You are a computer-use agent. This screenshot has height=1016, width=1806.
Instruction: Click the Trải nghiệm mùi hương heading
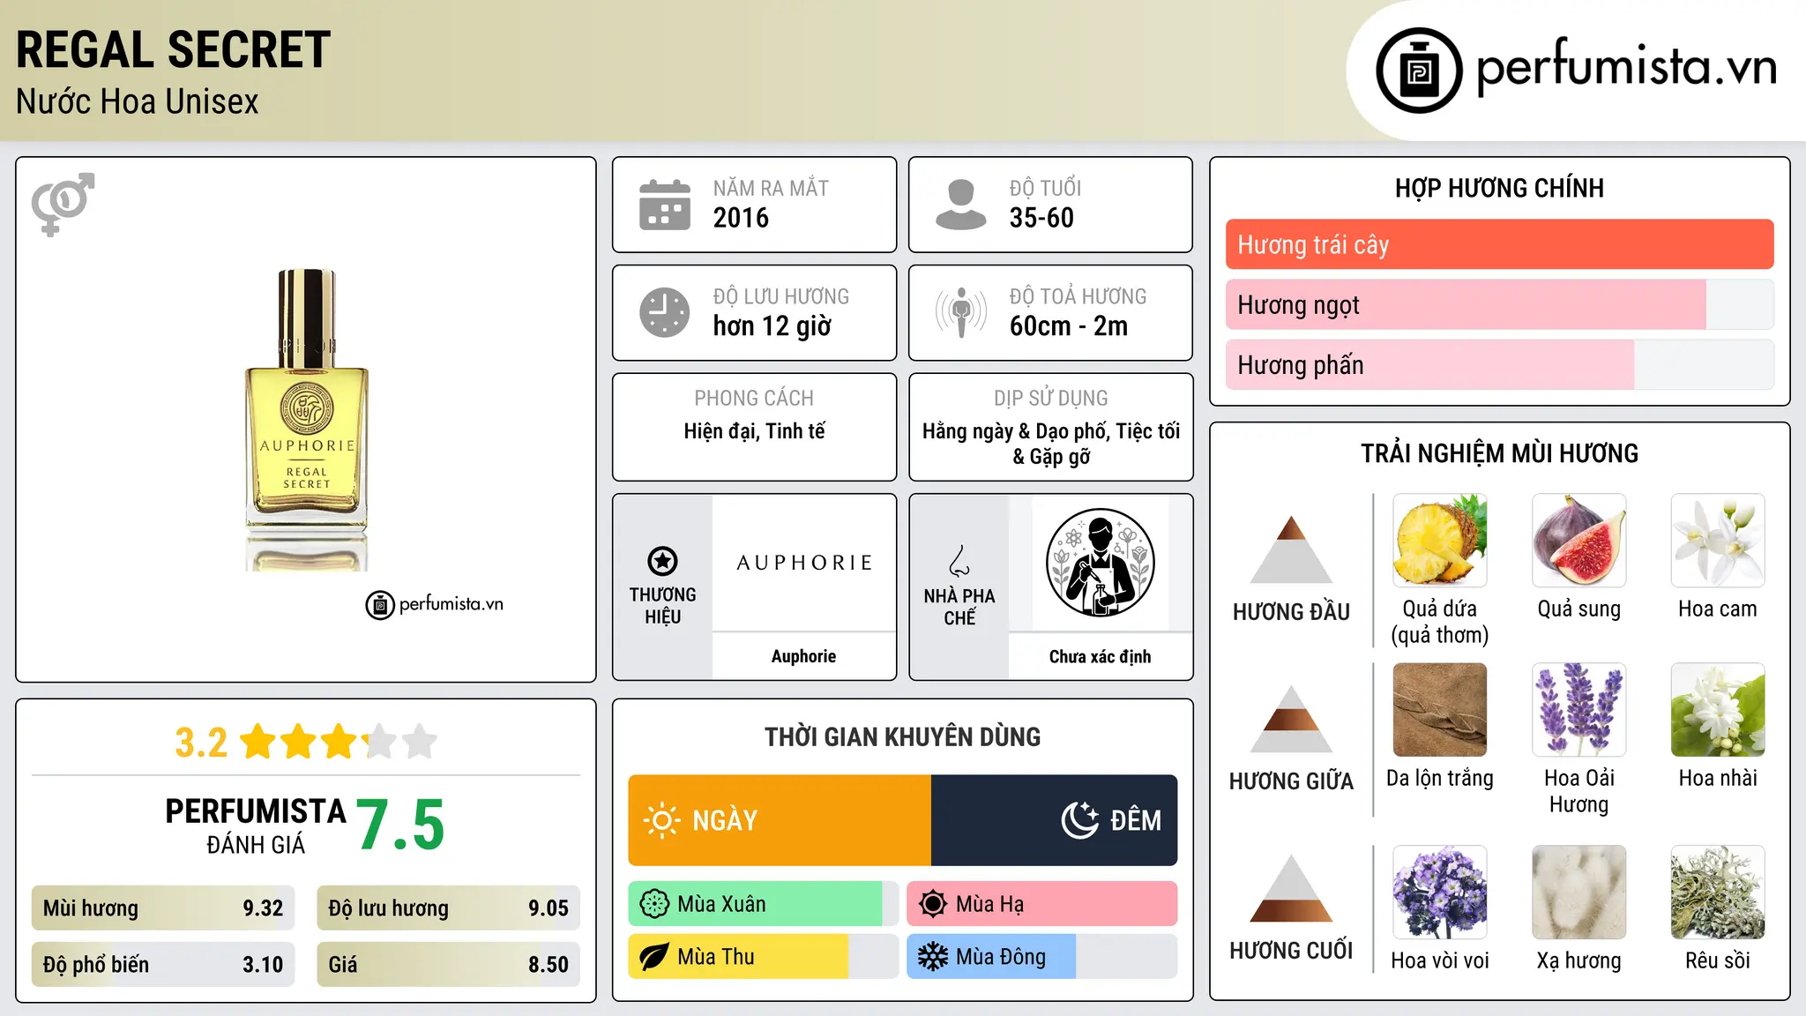pos(1499,454)
